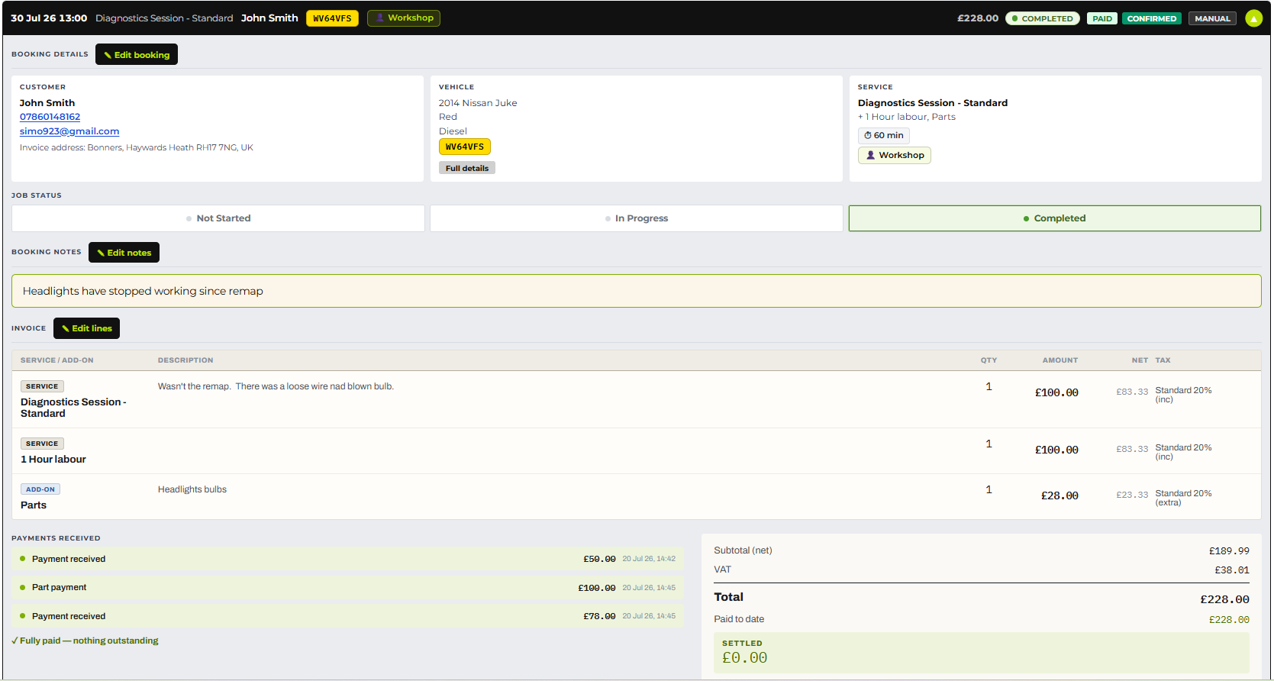This screenshot has height=681, width=1274.
Task: Click the Subtotal (net) value £189.99
Action: pyautogui.click(x=1229, y=551)
